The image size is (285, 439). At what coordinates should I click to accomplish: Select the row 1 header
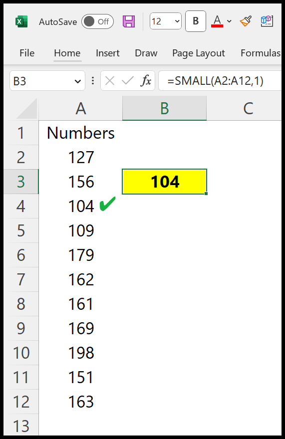[21, 133]
